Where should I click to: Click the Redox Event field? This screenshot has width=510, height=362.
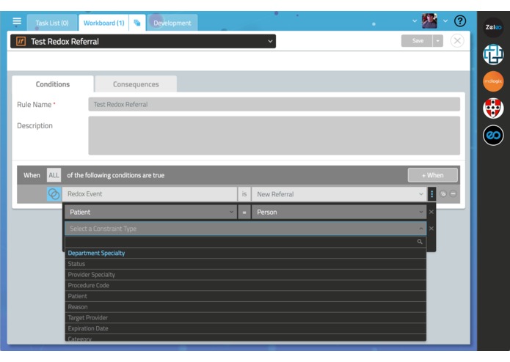click(149, 194)
